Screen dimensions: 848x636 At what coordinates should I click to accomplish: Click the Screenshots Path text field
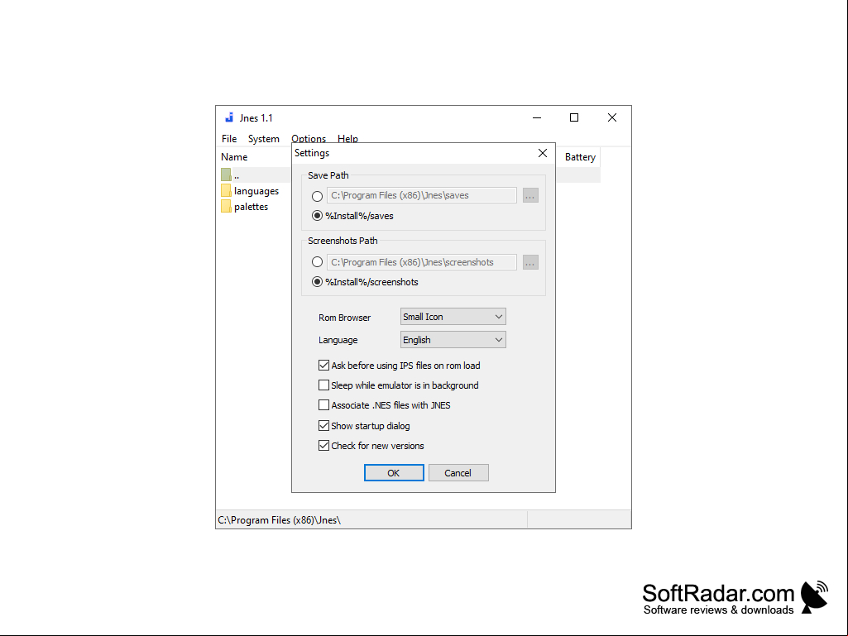pyautogui.click(x=421, y=262)
